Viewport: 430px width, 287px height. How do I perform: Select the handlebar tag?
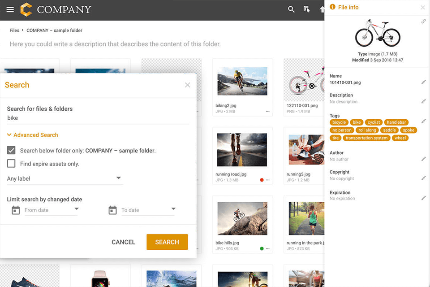pos(396,122)
